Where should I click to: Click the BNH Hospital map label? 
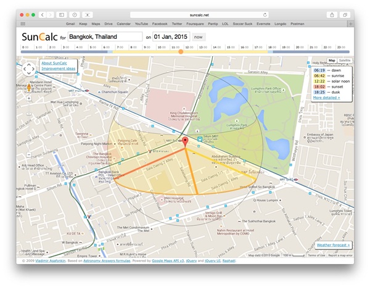click(x=174, y=198)
